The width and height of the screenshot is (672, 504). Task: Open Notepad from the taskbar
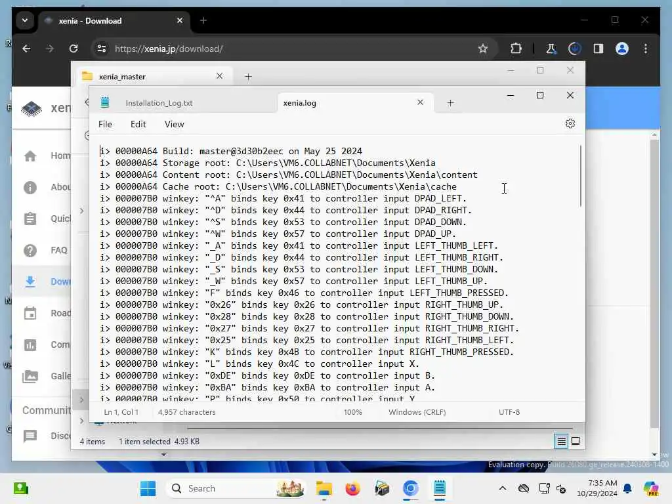coord(439,488)
